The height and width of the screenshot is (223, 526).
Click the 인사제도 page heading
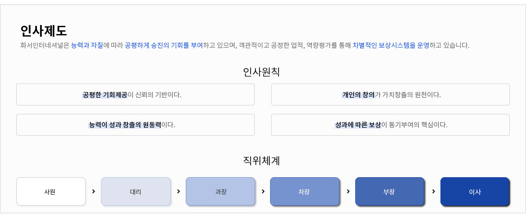pyautogui.click(x=43, y=31)
